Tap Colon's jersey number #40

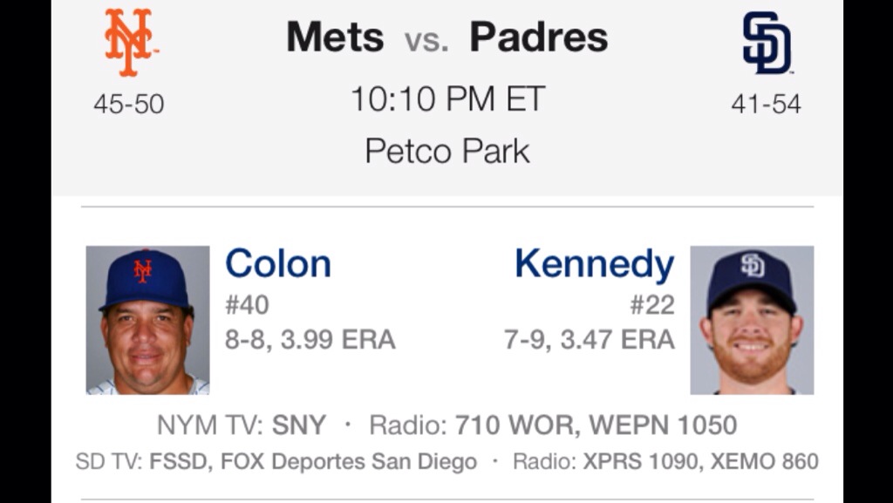coord(247,305)
